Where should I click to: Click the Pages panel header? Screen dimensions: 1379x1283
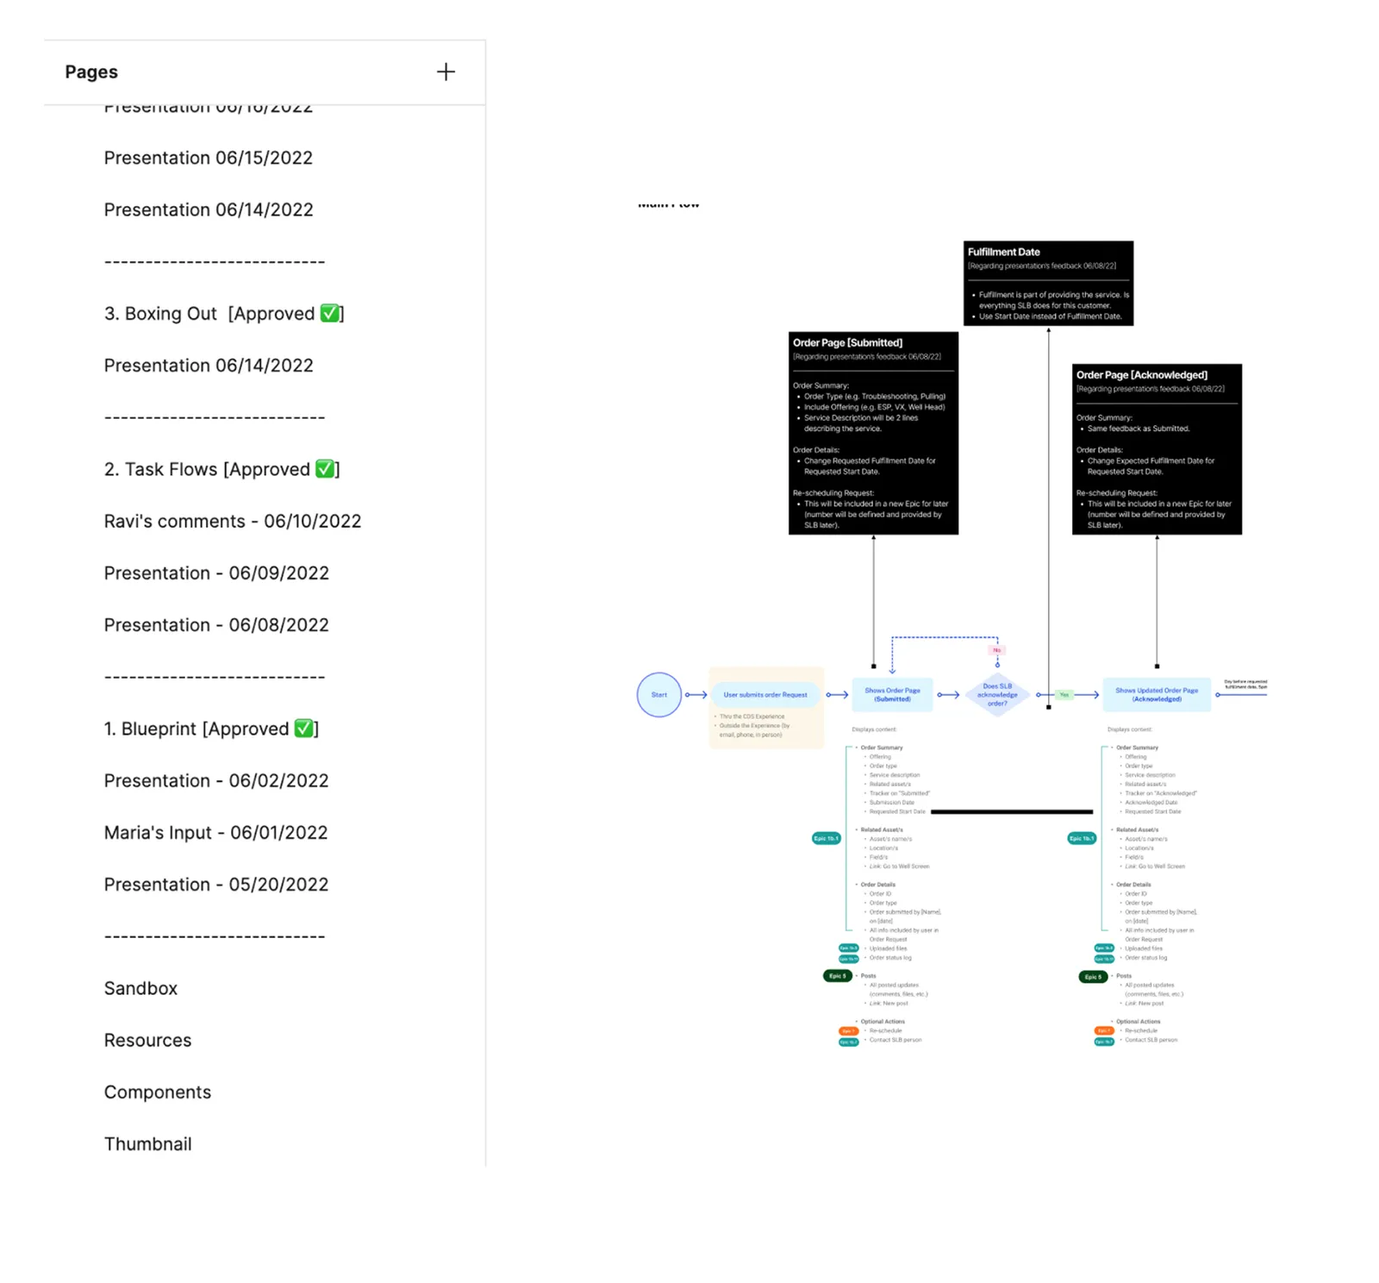pos(91,72)
